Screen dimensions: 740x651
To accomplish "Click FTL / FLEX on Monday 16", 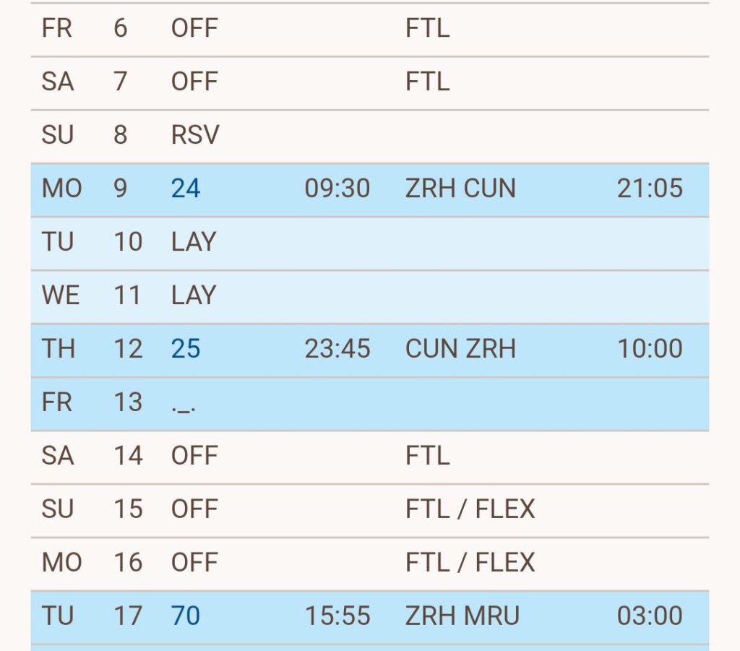I will [x=470, y=564].
